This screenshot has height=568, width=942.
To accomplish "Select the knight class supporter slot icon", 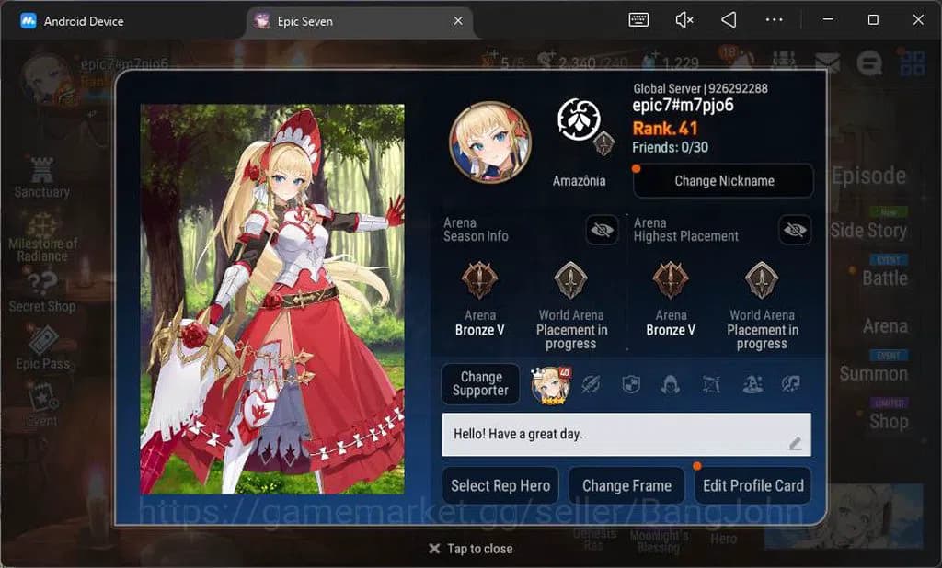I will click(x=631, y=384).
